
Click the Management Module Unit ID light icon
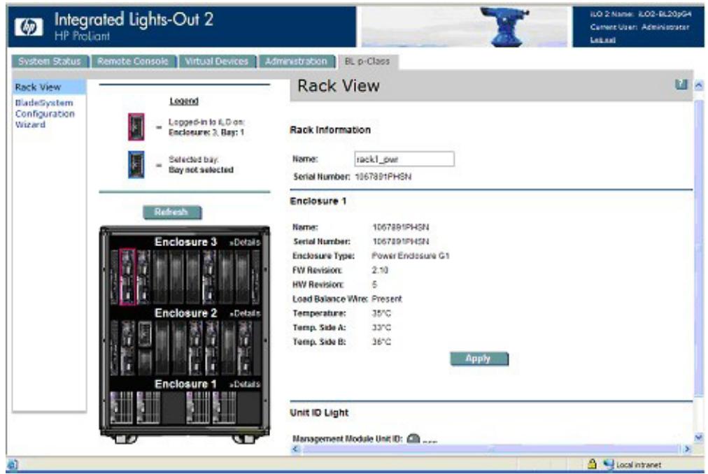tap(413, 438)
